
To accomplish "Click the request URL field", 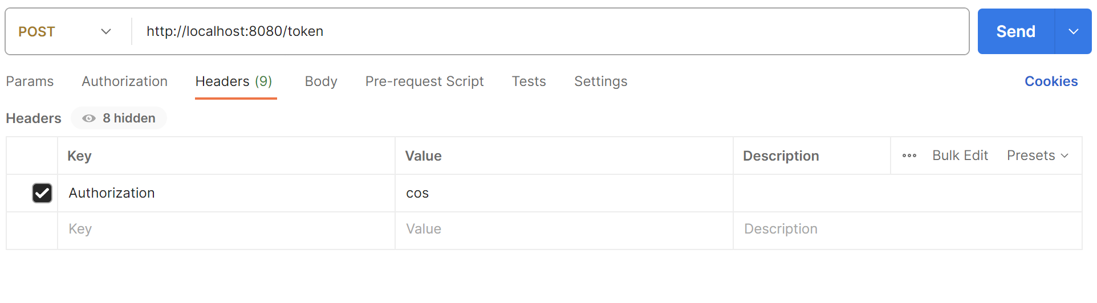I will point(547,31).
